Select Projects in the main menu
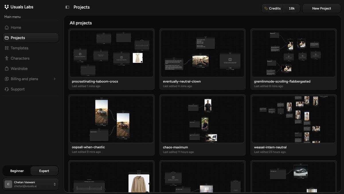 (x=30, y=38)
